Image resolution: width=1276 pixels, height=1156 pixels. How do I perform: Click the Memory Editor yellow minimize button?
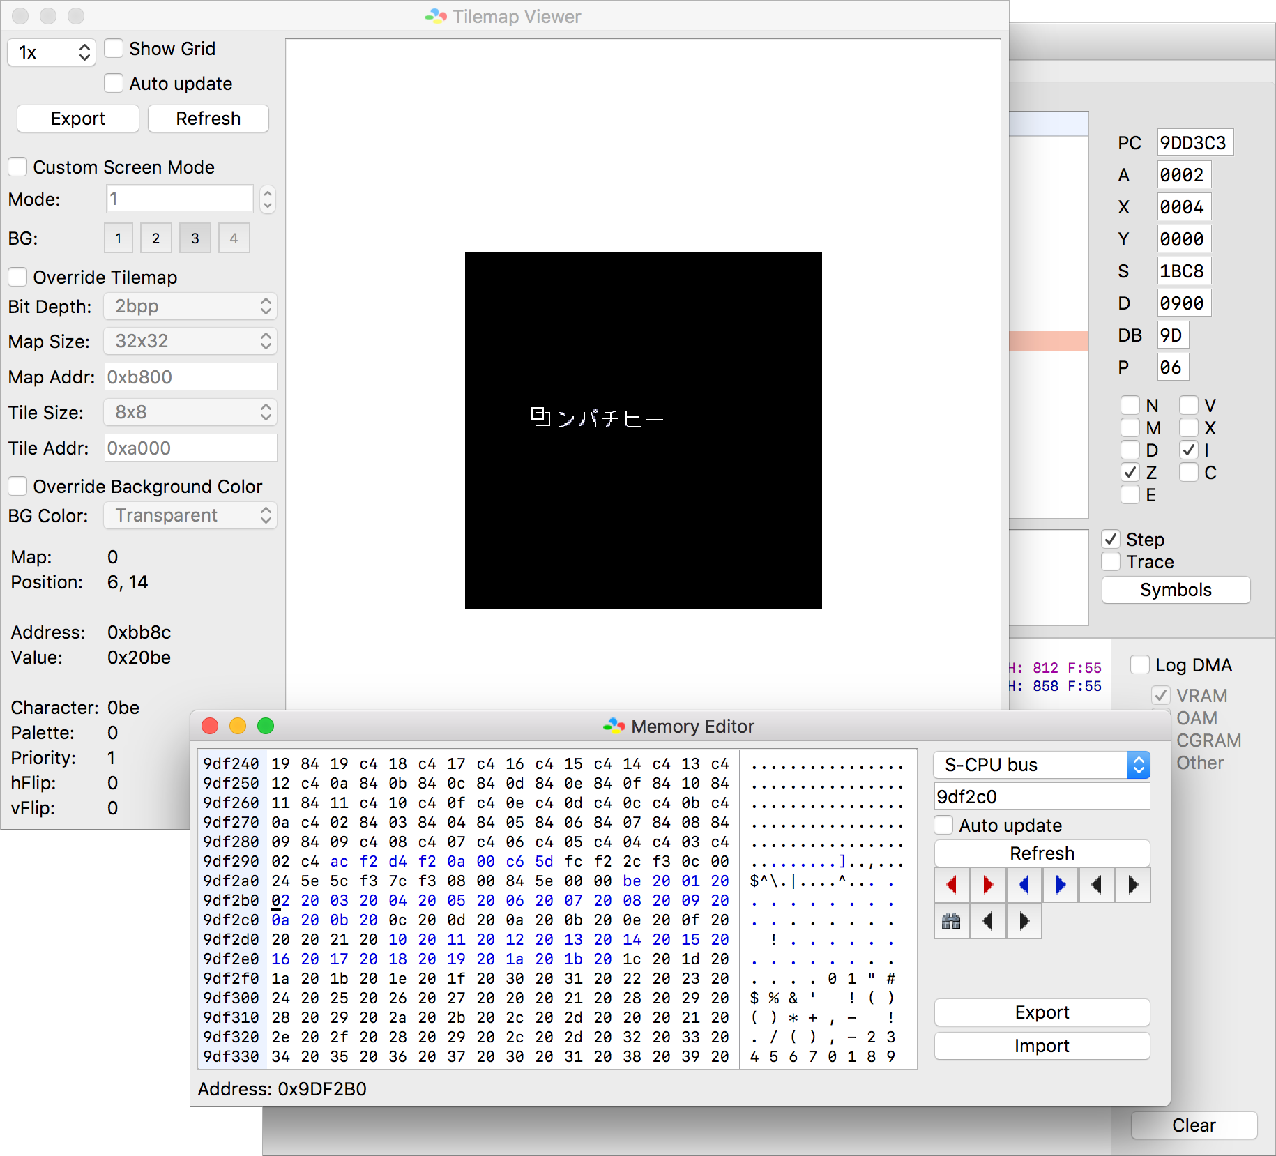238,726
